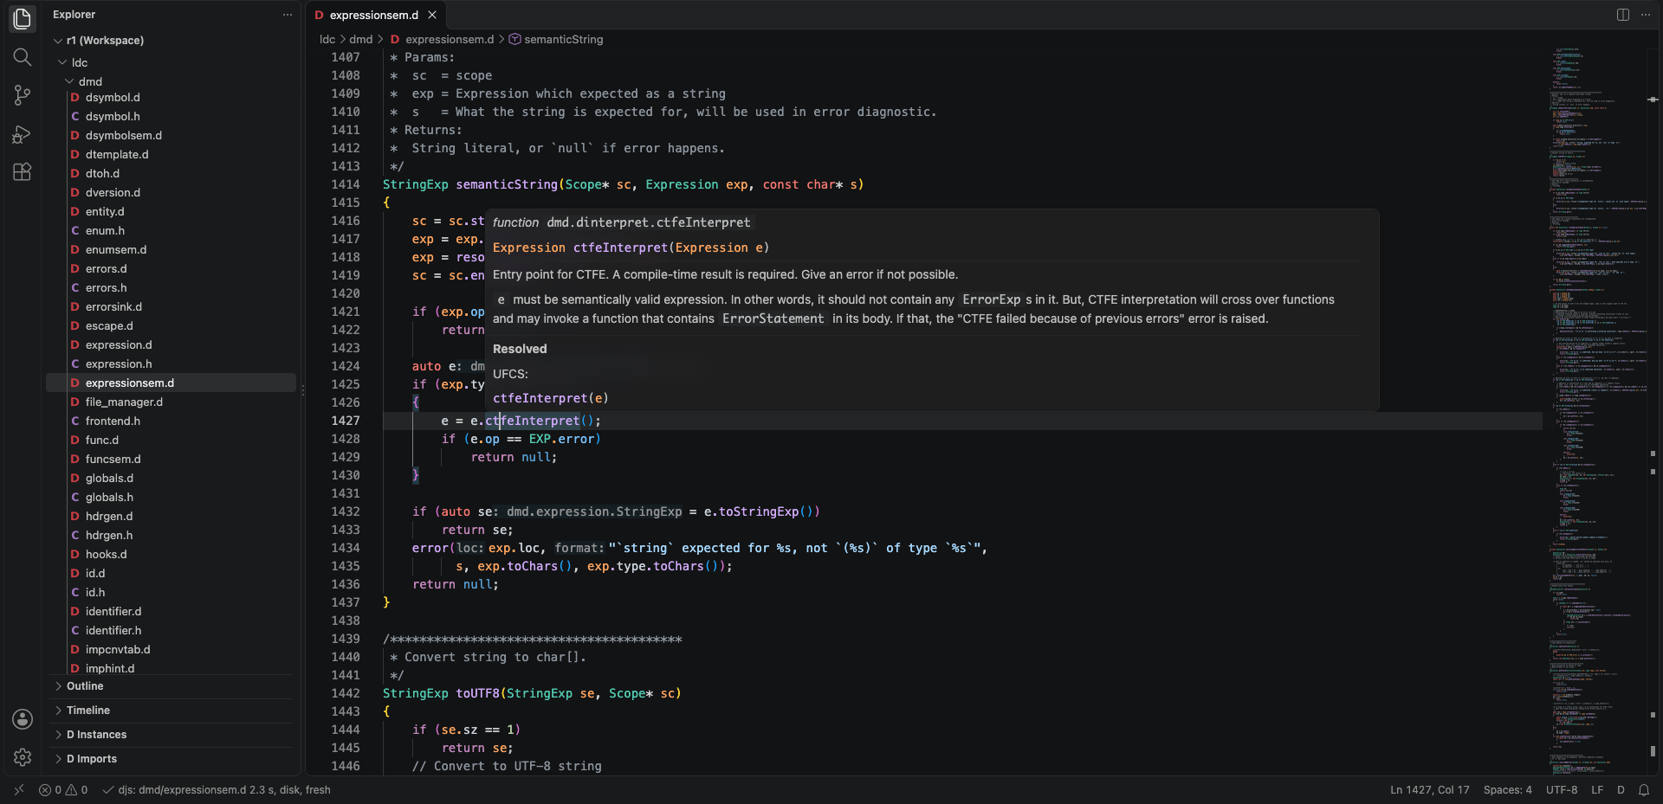Click line number 1432 in gutter
This screenshot has height=804, width=1663.
(346, 511)
